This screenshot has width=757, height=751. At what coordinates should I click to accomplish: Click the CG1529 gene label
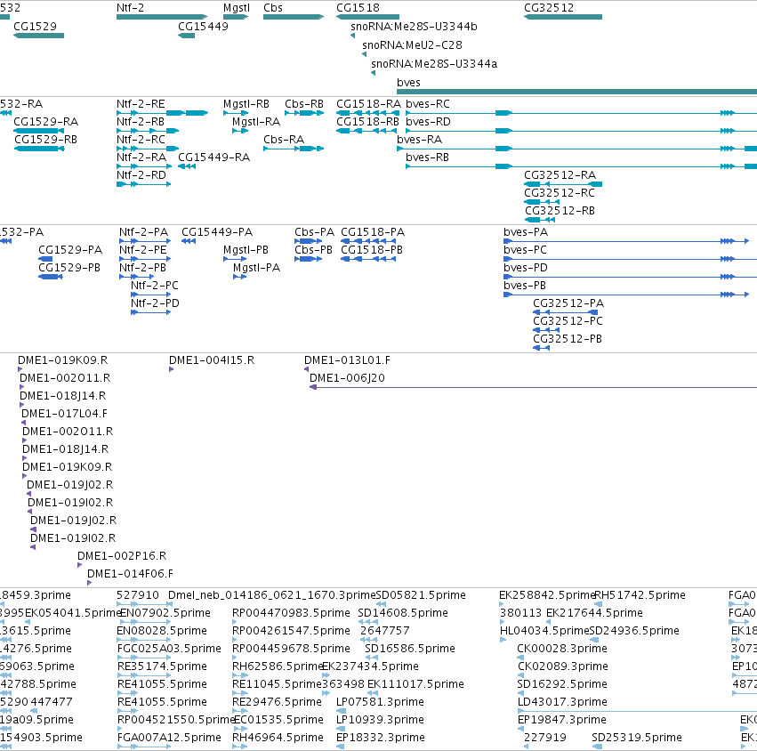coord(35,27)
